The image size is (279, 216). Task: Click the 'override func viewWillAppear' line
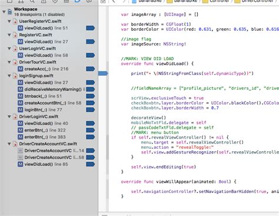coord(178,182)
